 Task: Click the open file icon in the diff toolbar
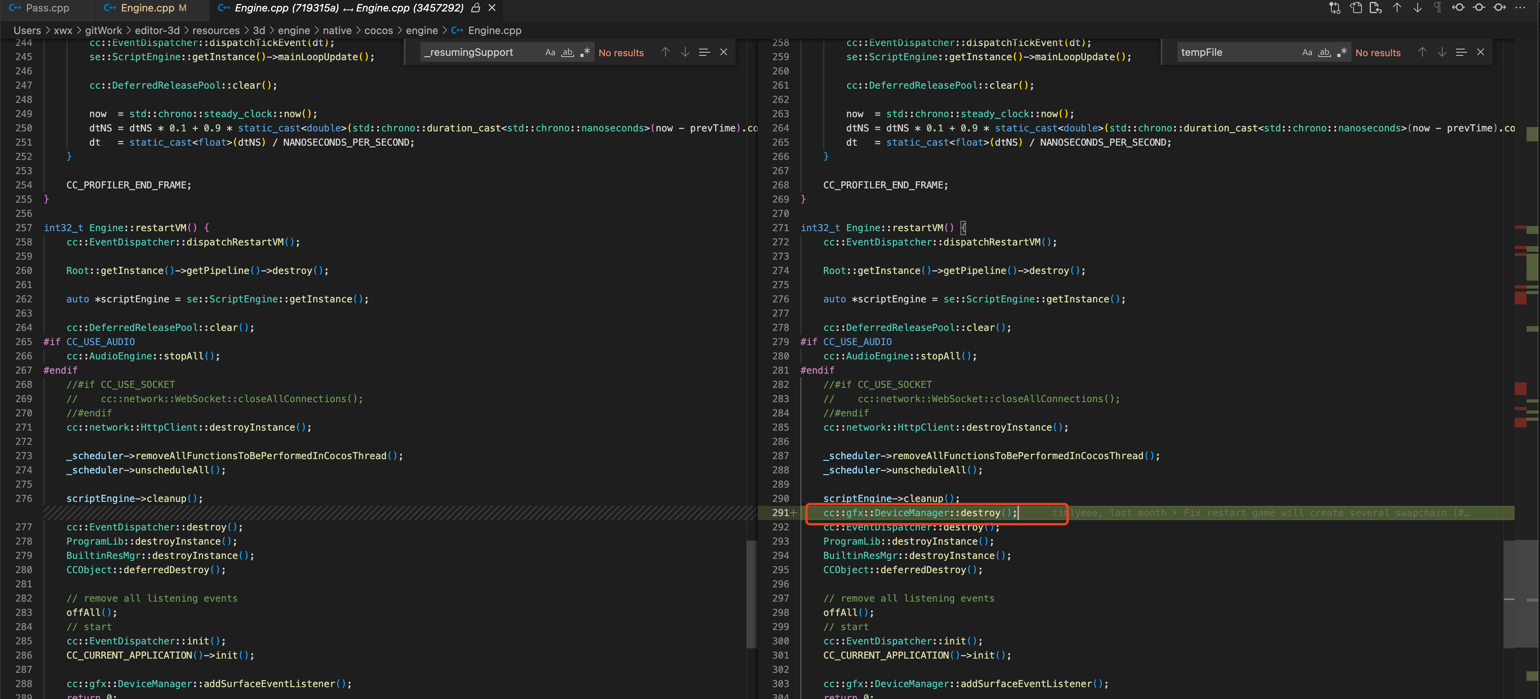click(x=1356, y=8)
